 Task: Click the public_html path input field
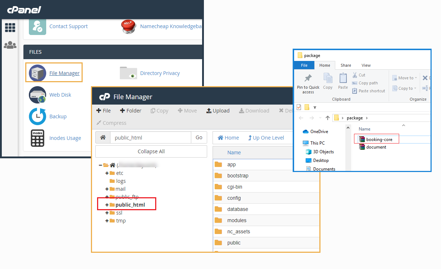click(x=150, y=137)
